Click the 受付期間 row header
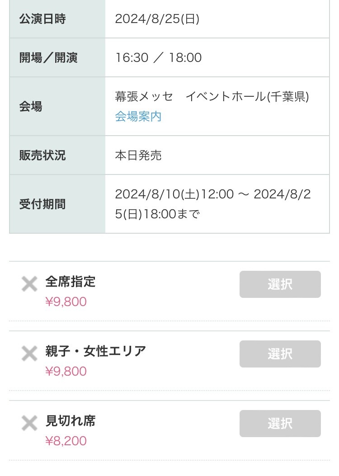This screenshot has height=476, width=339. tap(42, 204)
